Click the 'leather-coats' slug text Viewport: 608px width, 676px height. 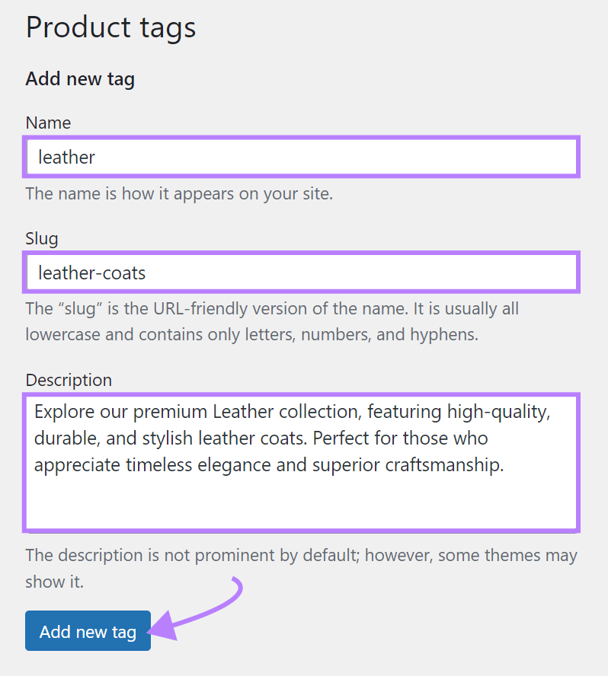click(x=91, y=272)
